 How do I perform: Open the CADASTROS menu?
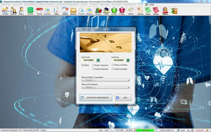click(6, 4)
